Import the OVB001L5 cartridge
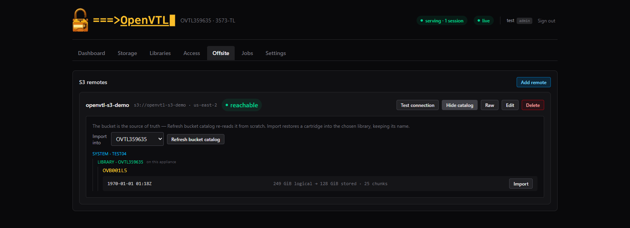The width and height of the screenshot is (630, 228). [521, 184]
